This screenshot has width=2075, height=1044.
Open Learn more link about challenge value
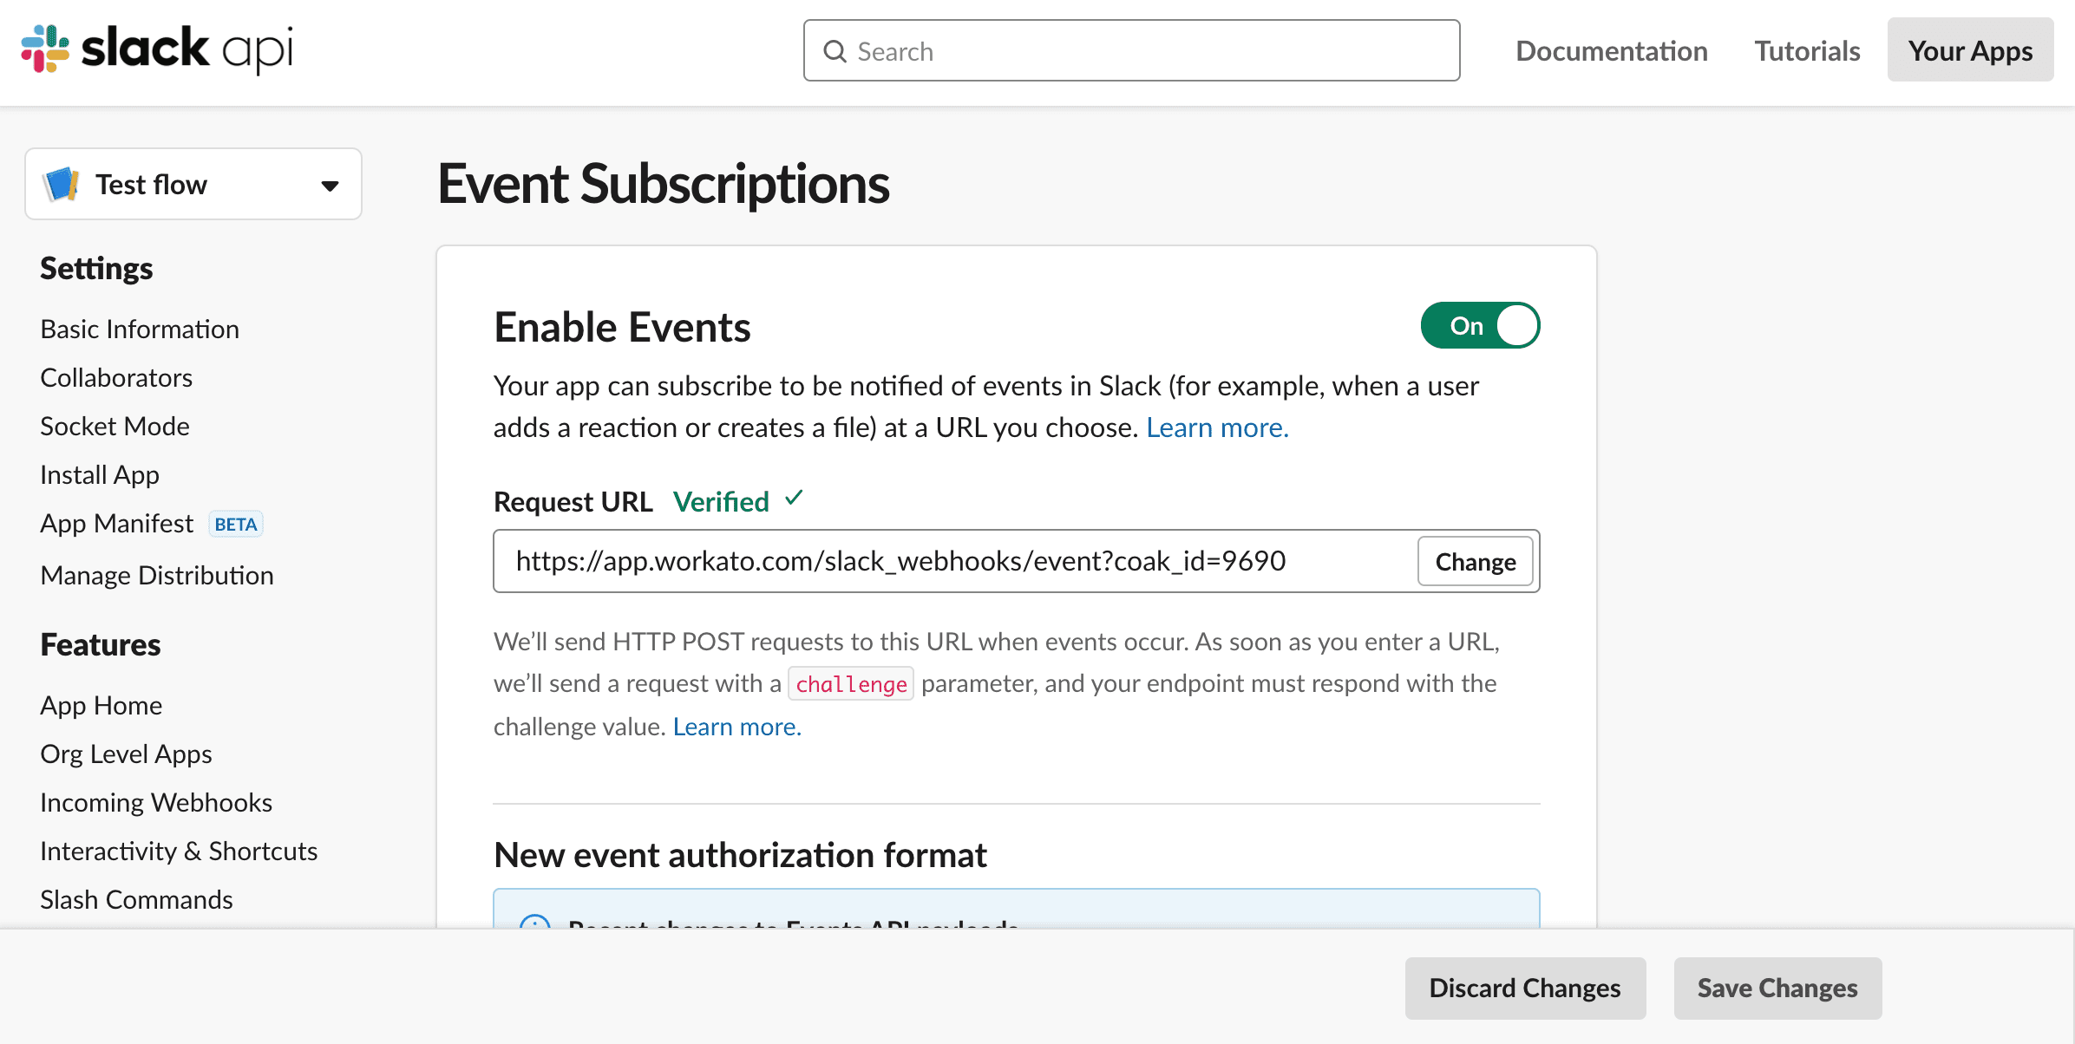point(736,727)
